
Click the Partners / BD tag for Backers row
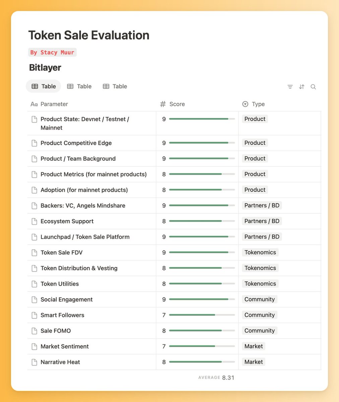tap(262, 205)
